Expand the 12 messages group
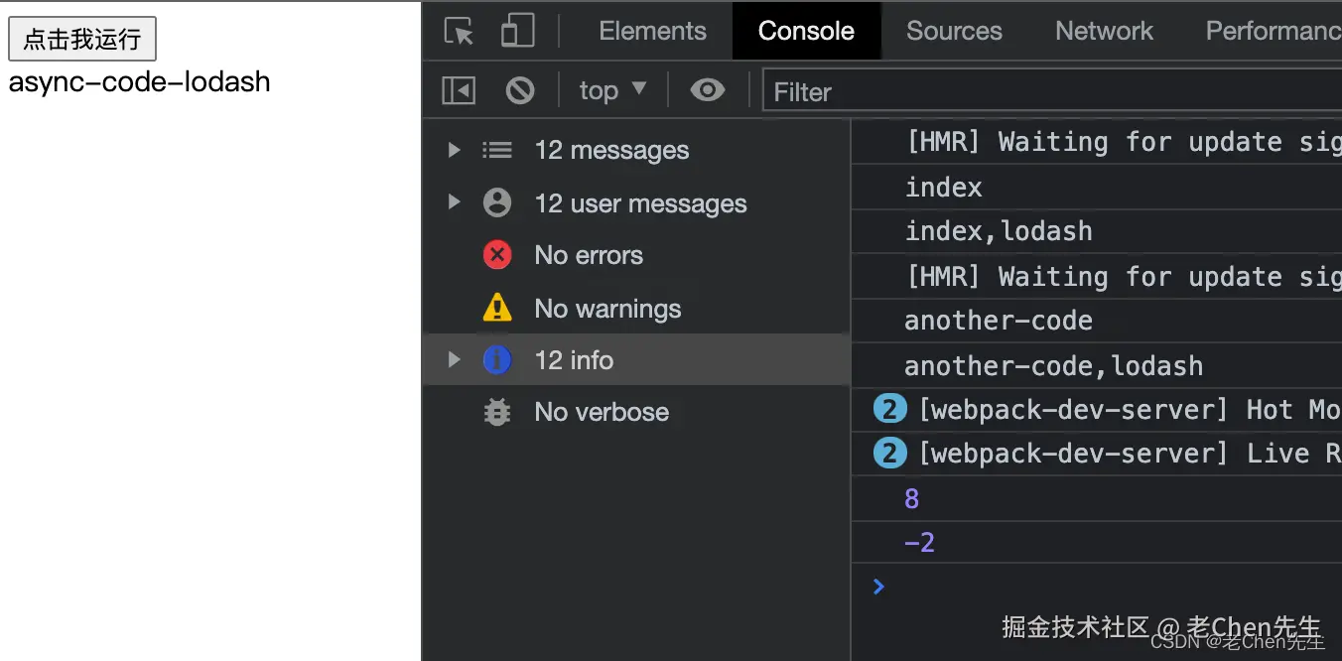Viewport: 1342px width, 661px height. (454, 150)
